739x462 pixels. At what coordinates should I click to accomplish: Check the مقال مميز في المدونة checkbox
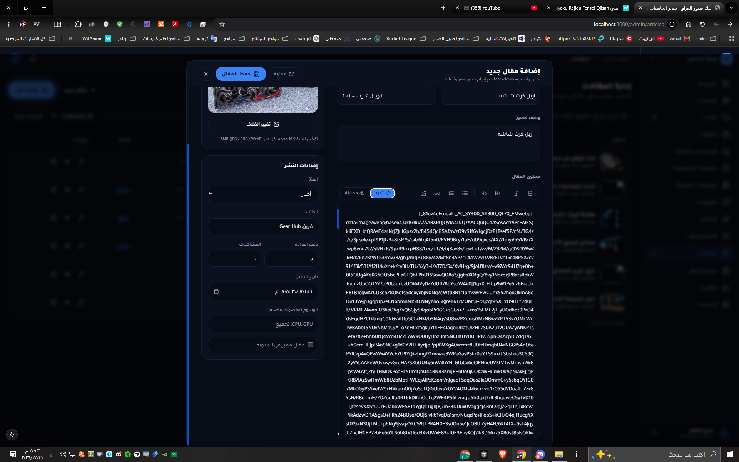(311, 345)
